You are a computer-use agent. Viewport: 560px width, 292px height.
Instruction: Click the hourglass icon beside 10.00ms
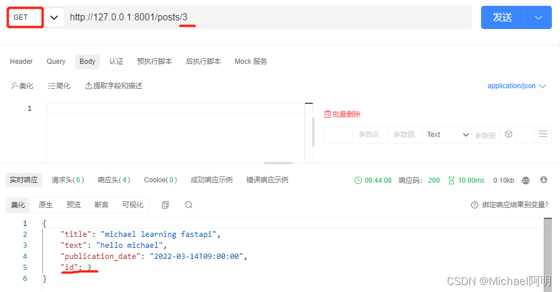pyautogui.click(x=451, y=181)
